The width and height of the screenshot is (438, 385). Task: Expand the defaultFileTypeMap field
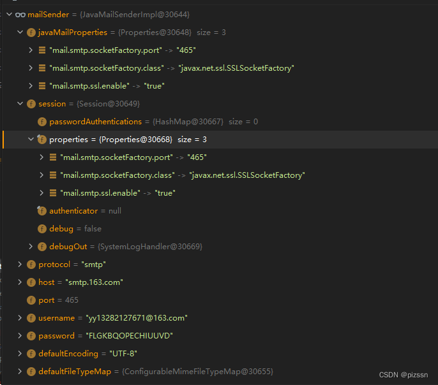click(x=20, y=372)
